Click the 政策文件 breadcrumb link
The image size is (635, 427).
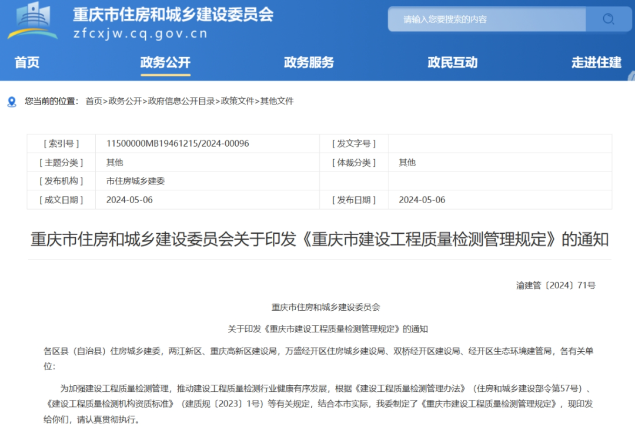click(x=237, y=101)
